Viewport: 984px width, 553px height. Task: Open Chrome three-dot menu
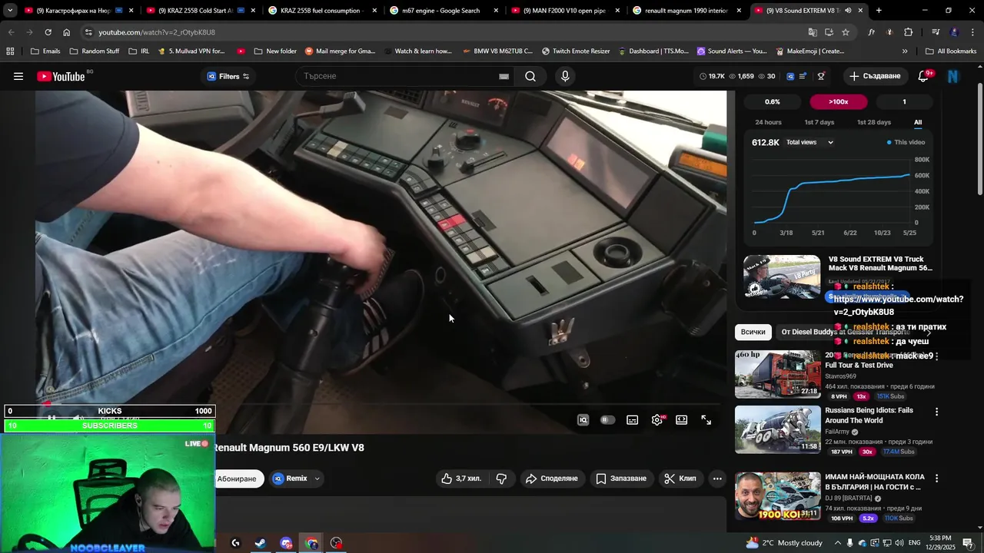(972, 32)
